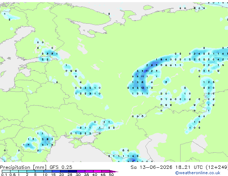Click the 1–2 mm legend color swatch
The width and height of the screenshot is (228, 176).
[x=23, y=171]
